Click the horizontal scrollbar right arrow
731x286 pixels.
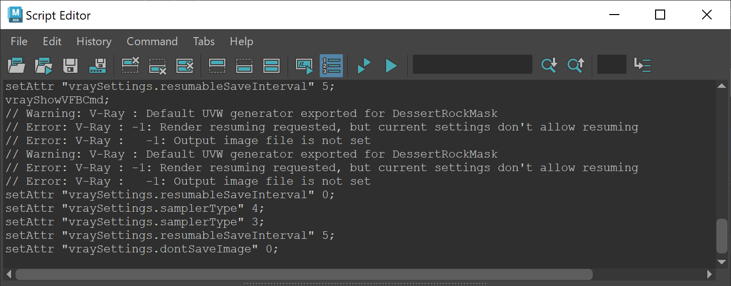pos(709,274)
